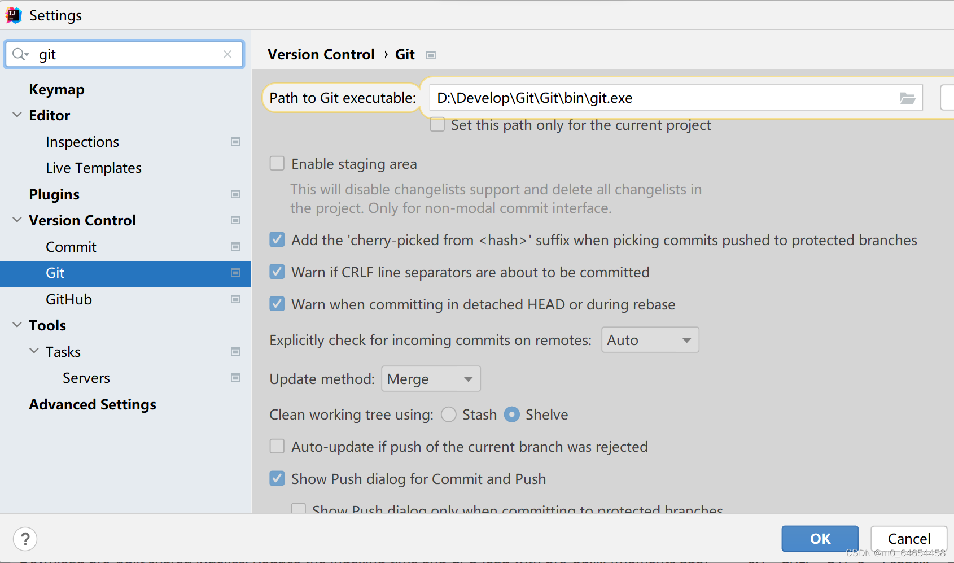Uncheck the cherry-picked suffix option

click(x=277, y=239)
